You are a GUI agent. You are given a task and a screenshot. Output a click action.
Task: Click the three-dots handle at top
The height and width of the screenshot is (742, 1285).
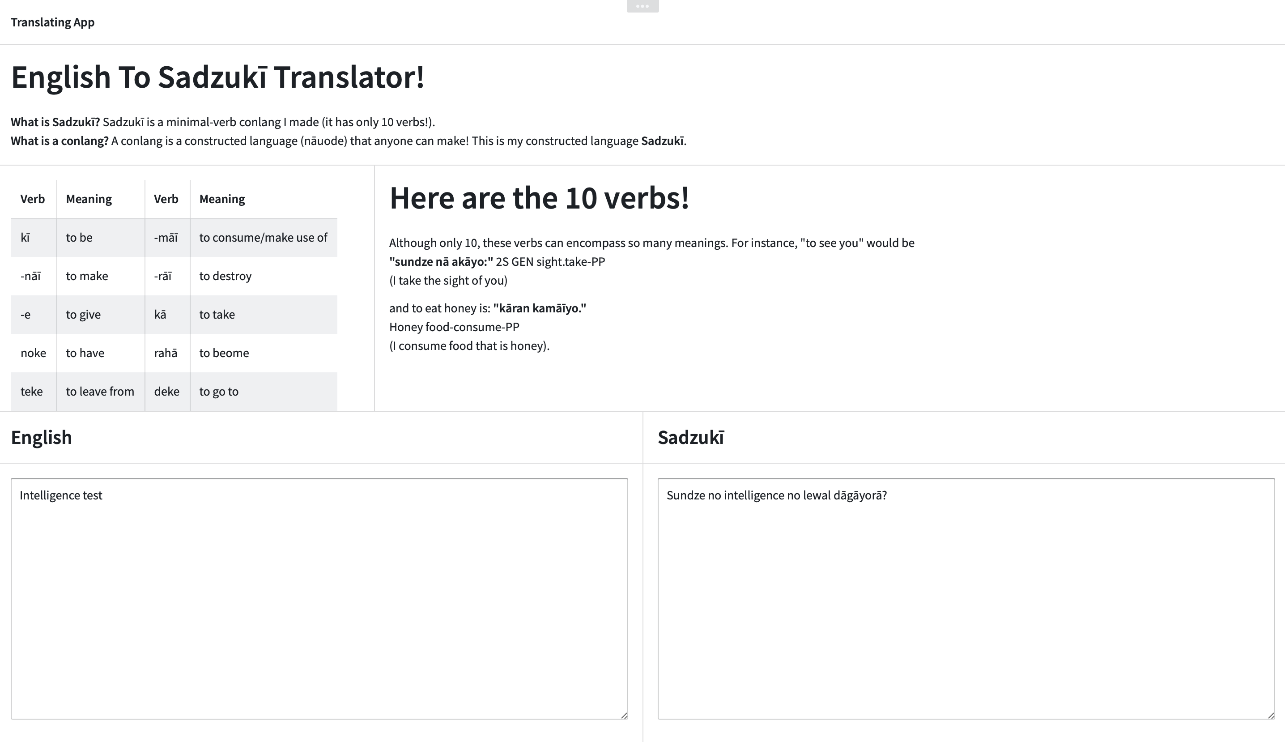click(x=642, y=6)
